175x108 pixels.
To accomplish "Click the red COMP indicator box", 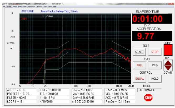I will click(x=167, y=50).
